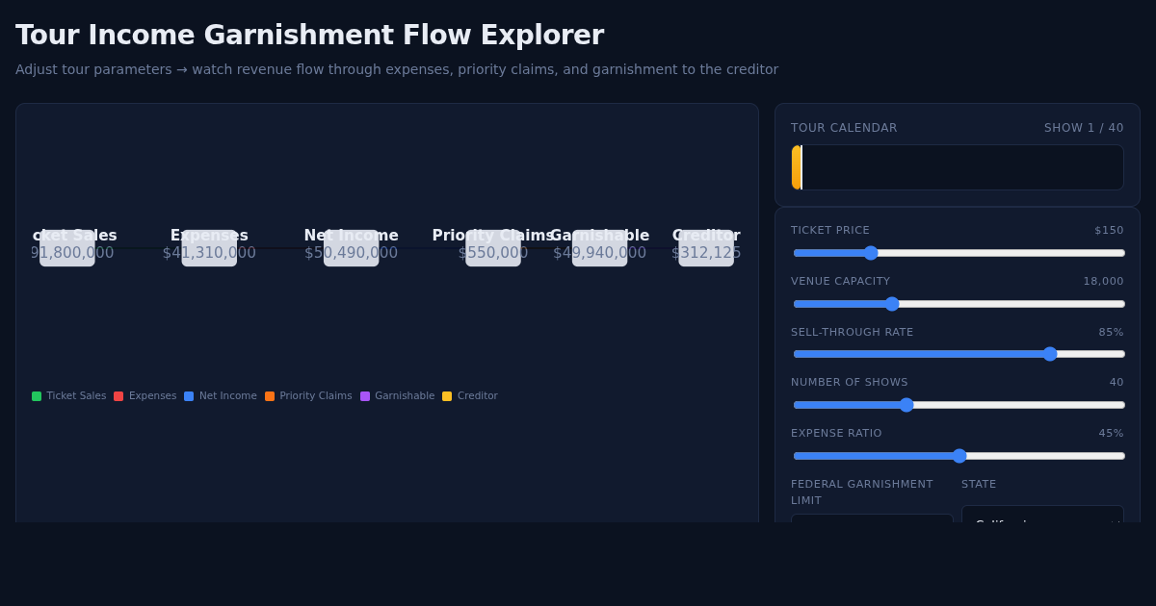Click the 45% expense ratio value
The image size is (1156, 606).
click(x=1111, y=434)
